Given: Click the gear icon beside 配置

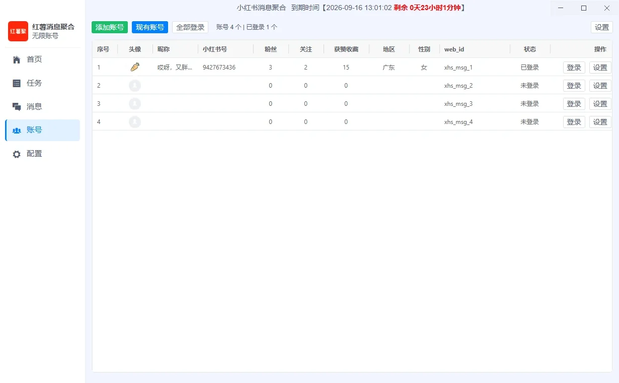Looking at the screenshot, I should [17, 154].
